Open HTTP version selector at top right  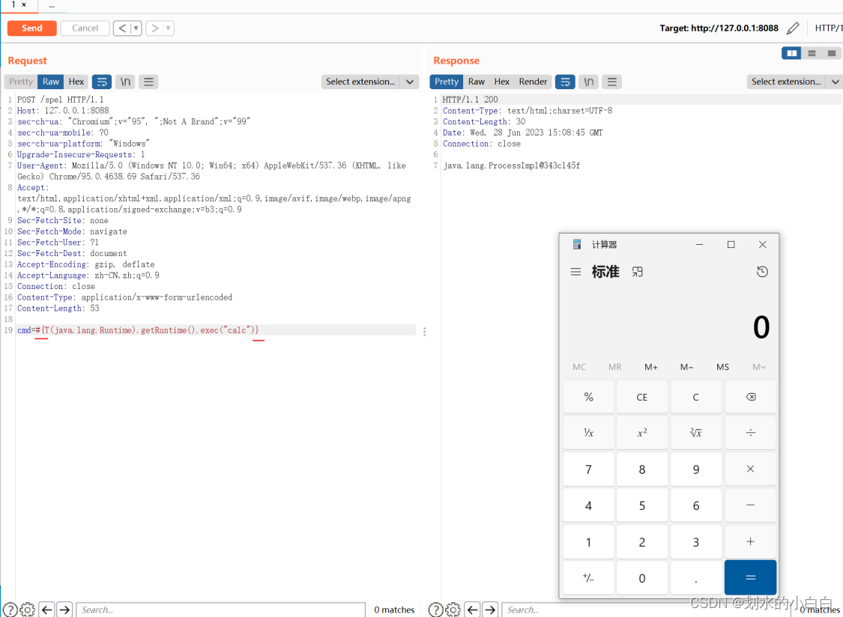pos(829,28)
